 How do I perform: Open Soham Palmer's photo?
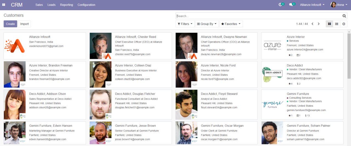[x=272, y=133]
